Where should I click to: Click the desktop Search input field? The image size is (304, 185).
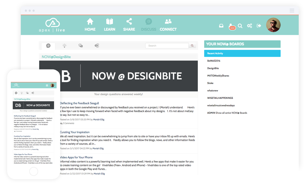[x=167, y=46]
